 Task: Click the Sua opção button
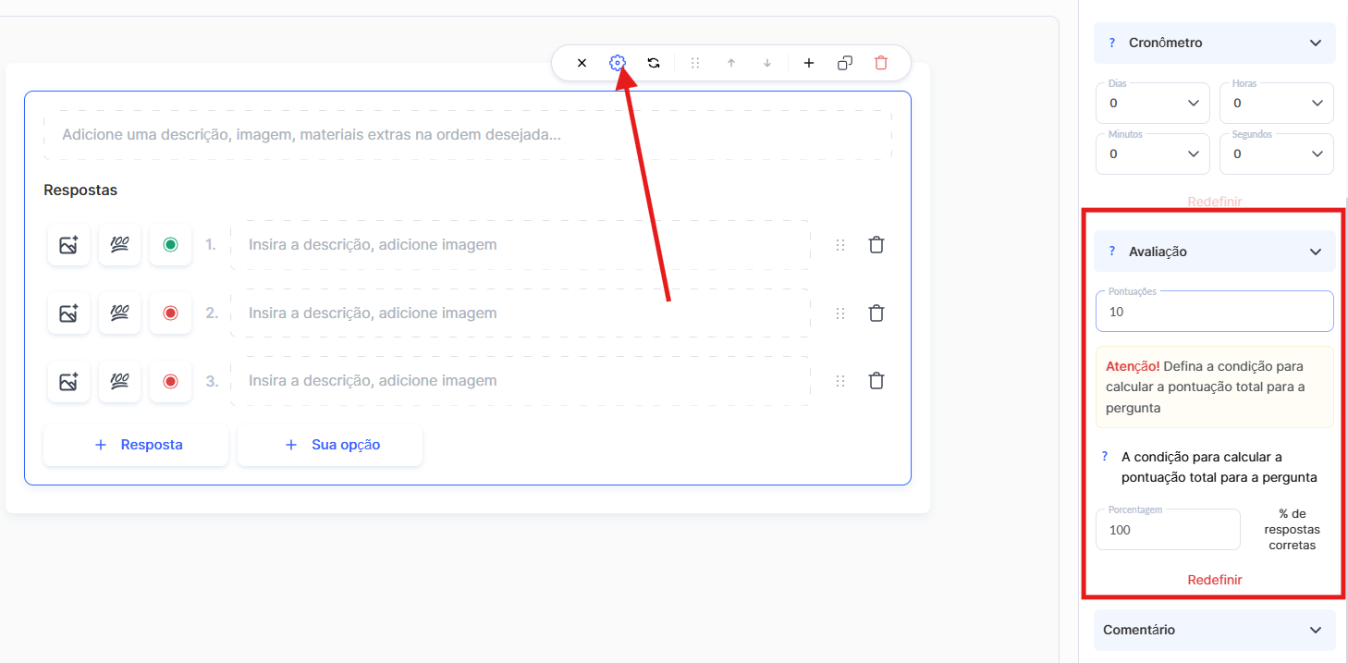[x=330, y=445]
